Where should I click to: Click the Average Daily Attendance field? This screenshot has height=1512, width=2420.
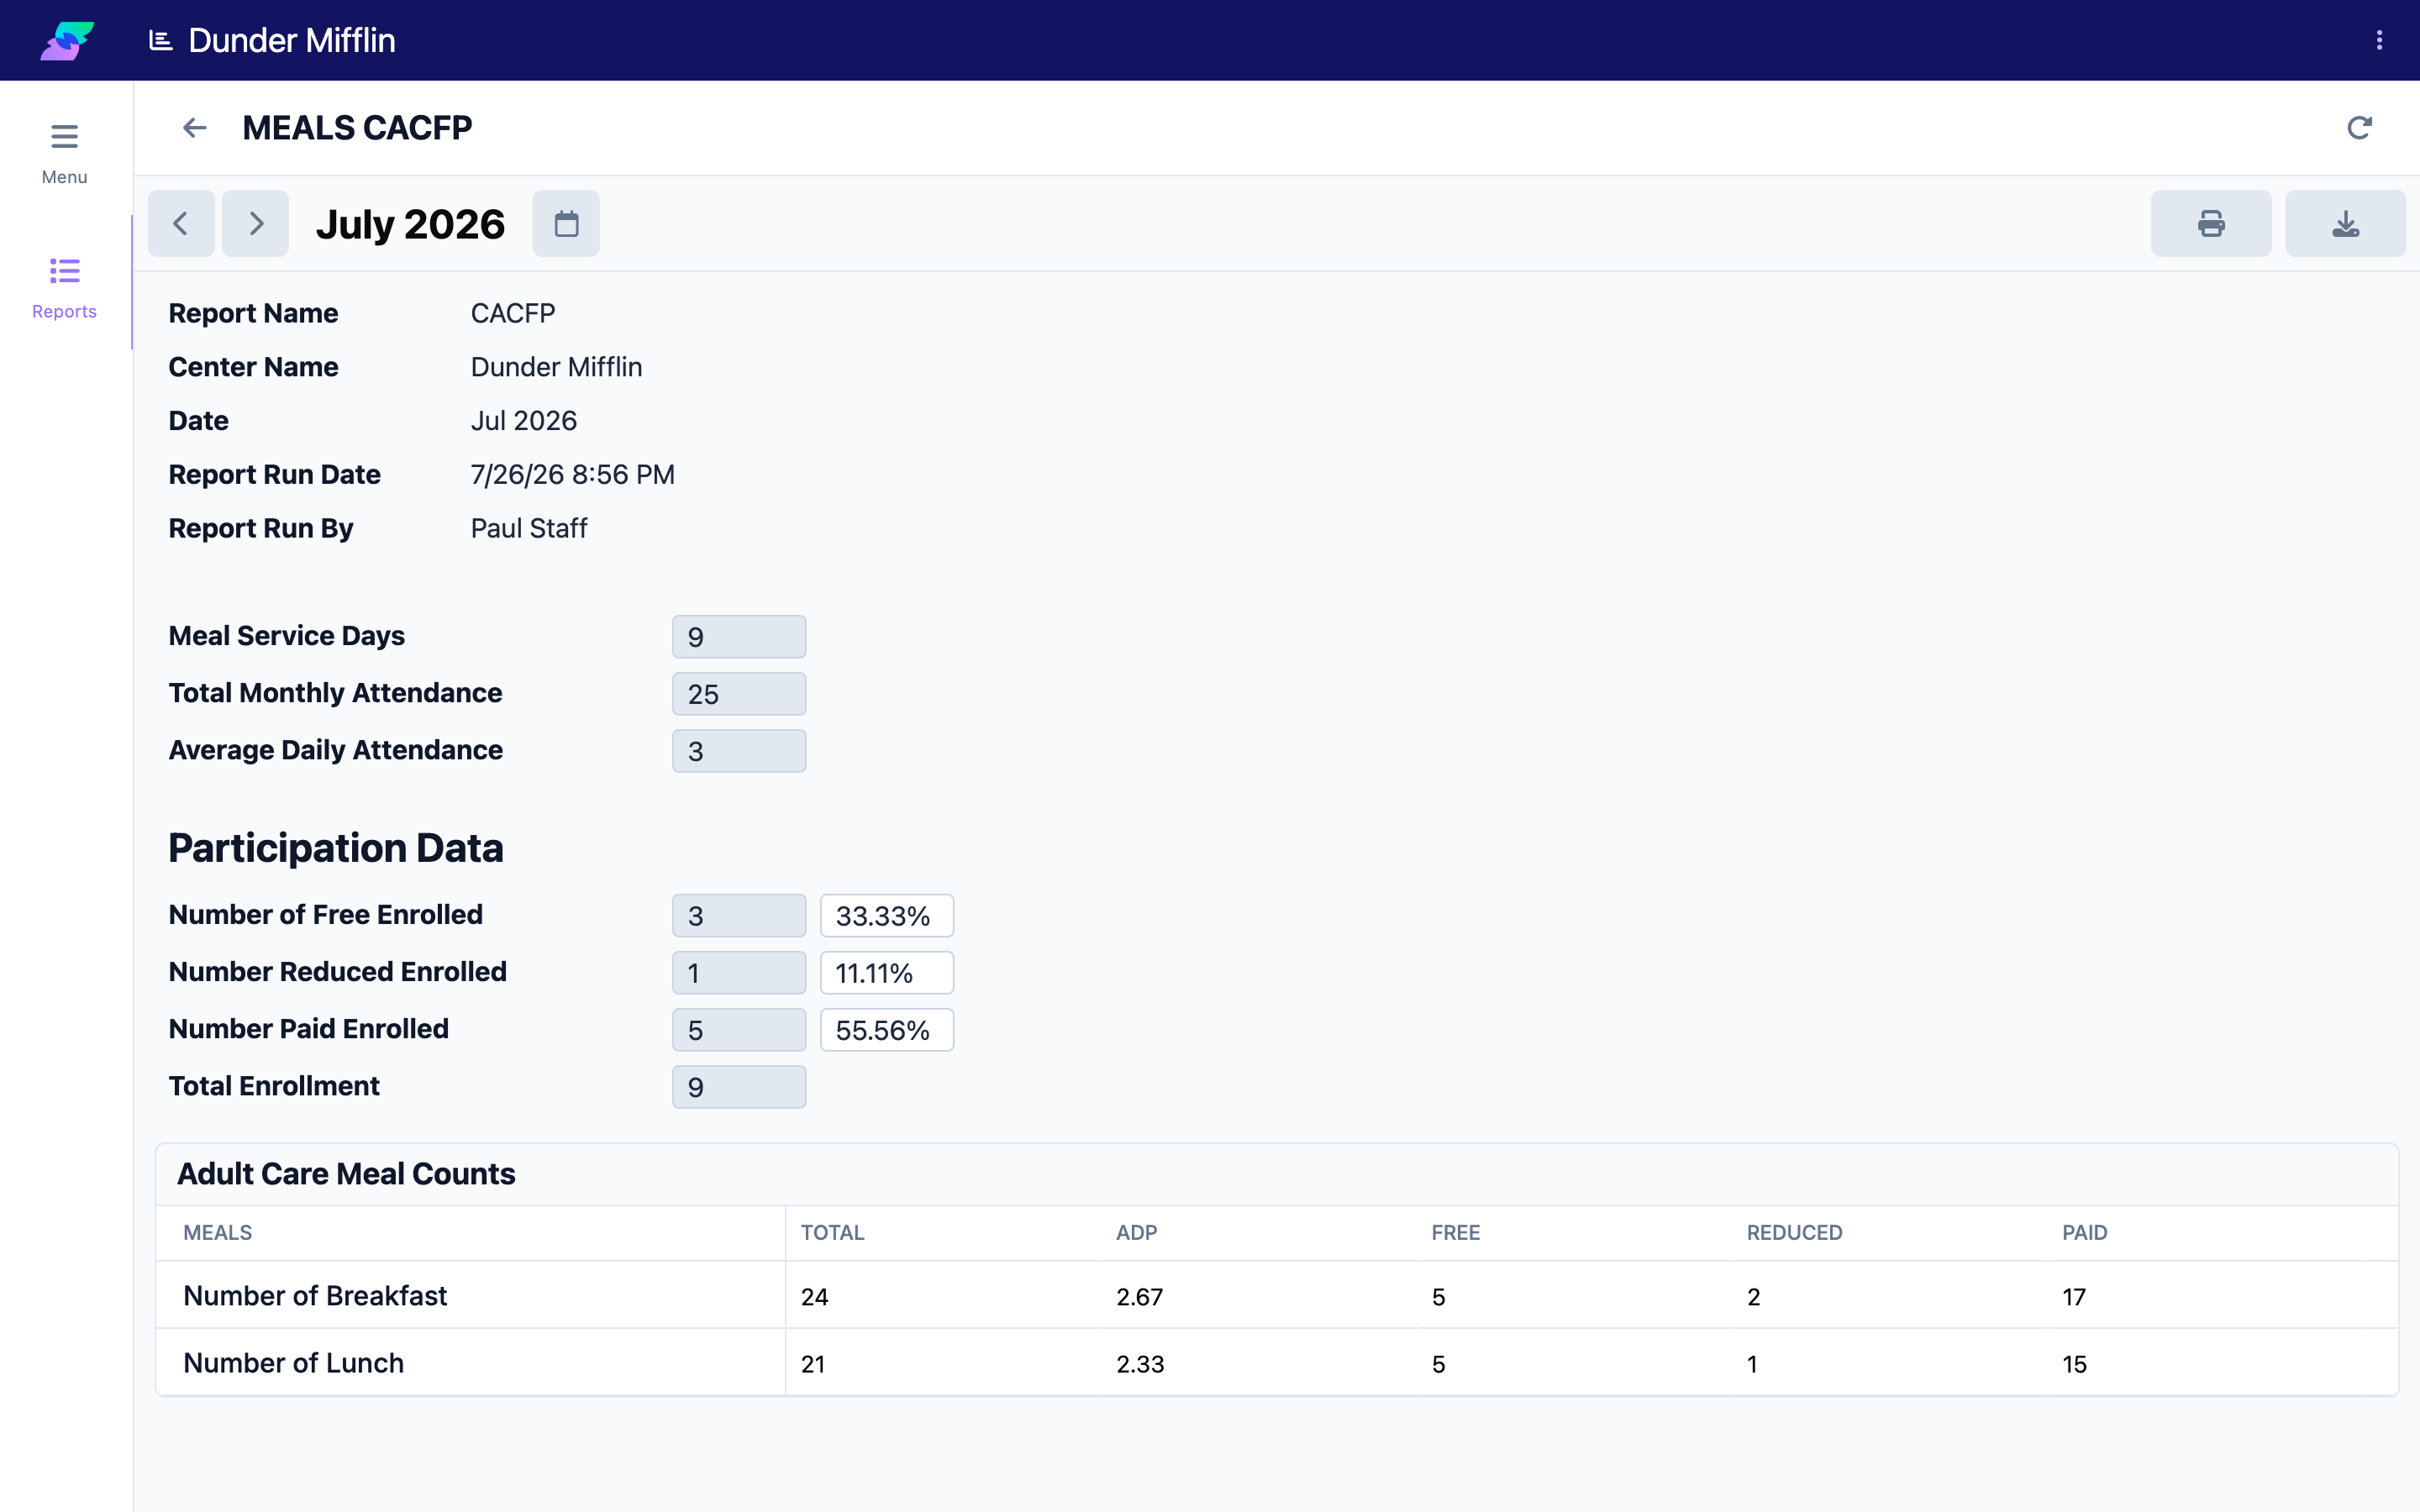tap(739, 750)
